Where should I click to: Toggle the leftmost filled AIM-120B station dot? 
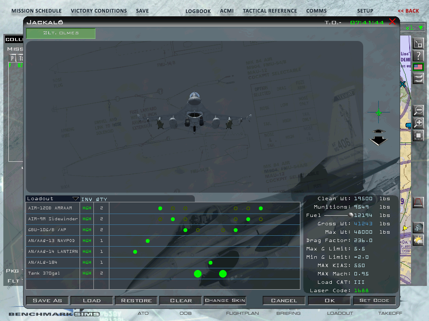[160, 209]
